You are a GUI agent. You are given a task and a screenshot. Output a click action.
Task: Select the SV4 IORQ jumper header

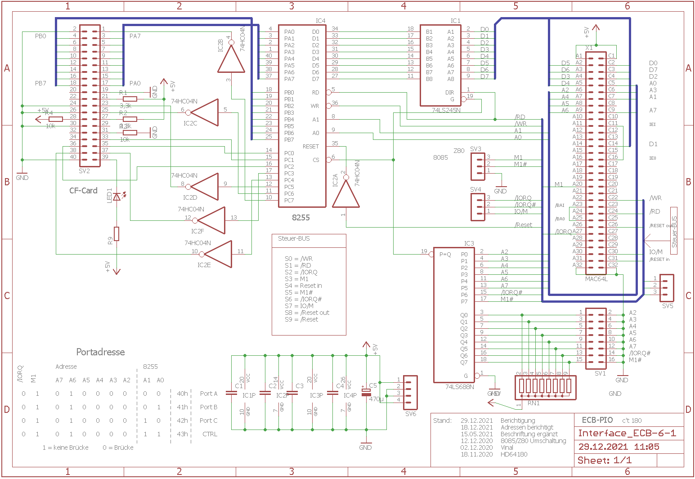coord(477,207)
